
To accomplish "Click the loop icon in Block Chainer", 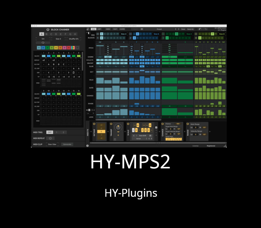I will pos(43,43).
